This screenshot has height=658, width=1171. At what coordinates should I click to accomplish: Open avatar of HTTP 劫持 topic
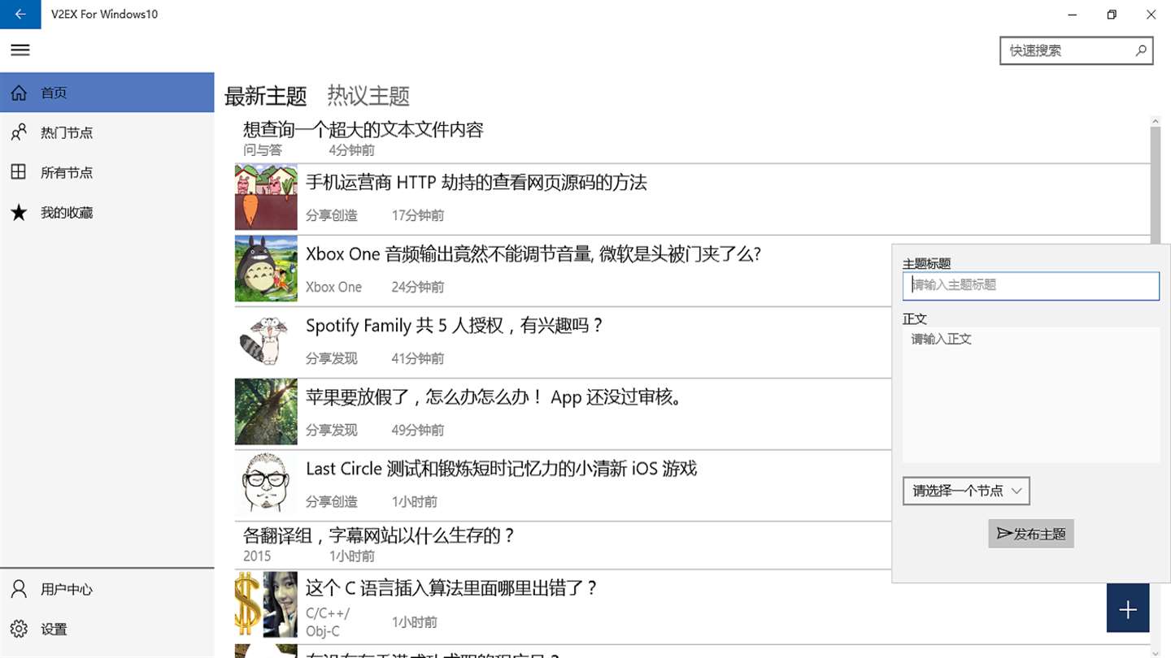coord(266,197)
